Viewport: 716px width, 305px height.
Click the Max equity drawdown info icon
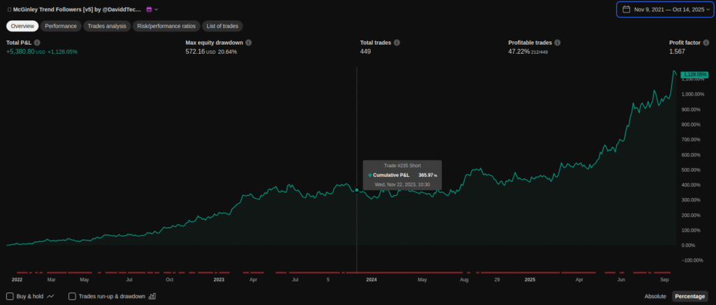coord(248,43)
